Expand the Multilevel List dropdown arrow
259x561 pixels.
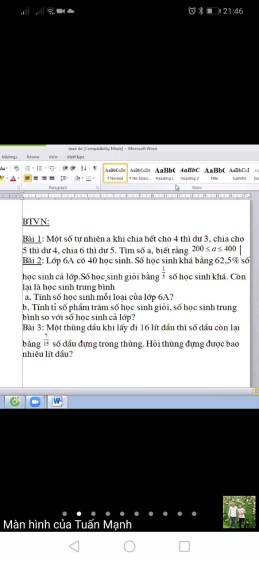[56, 168]
